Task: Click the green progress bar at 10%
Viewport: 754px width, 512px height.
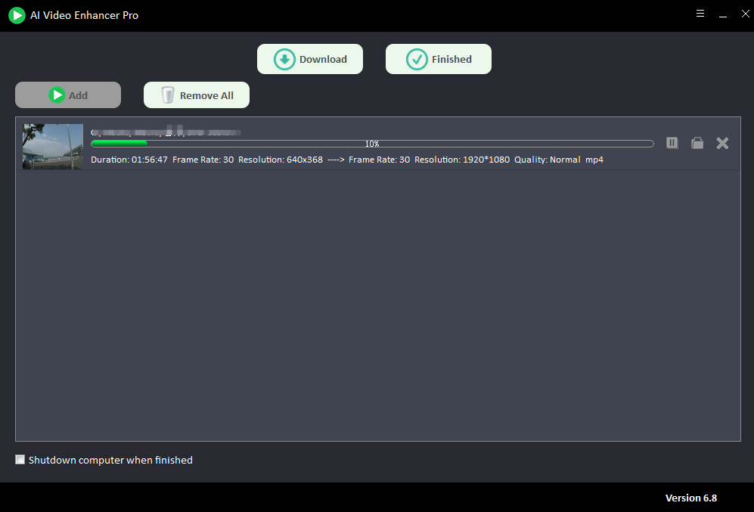Action: point(119,143)
